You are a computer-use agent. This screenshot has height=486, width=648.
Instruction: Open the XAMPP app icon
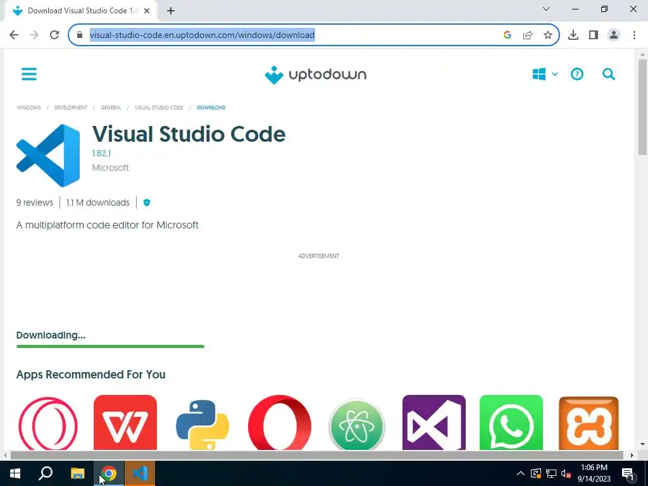[589, 423]
